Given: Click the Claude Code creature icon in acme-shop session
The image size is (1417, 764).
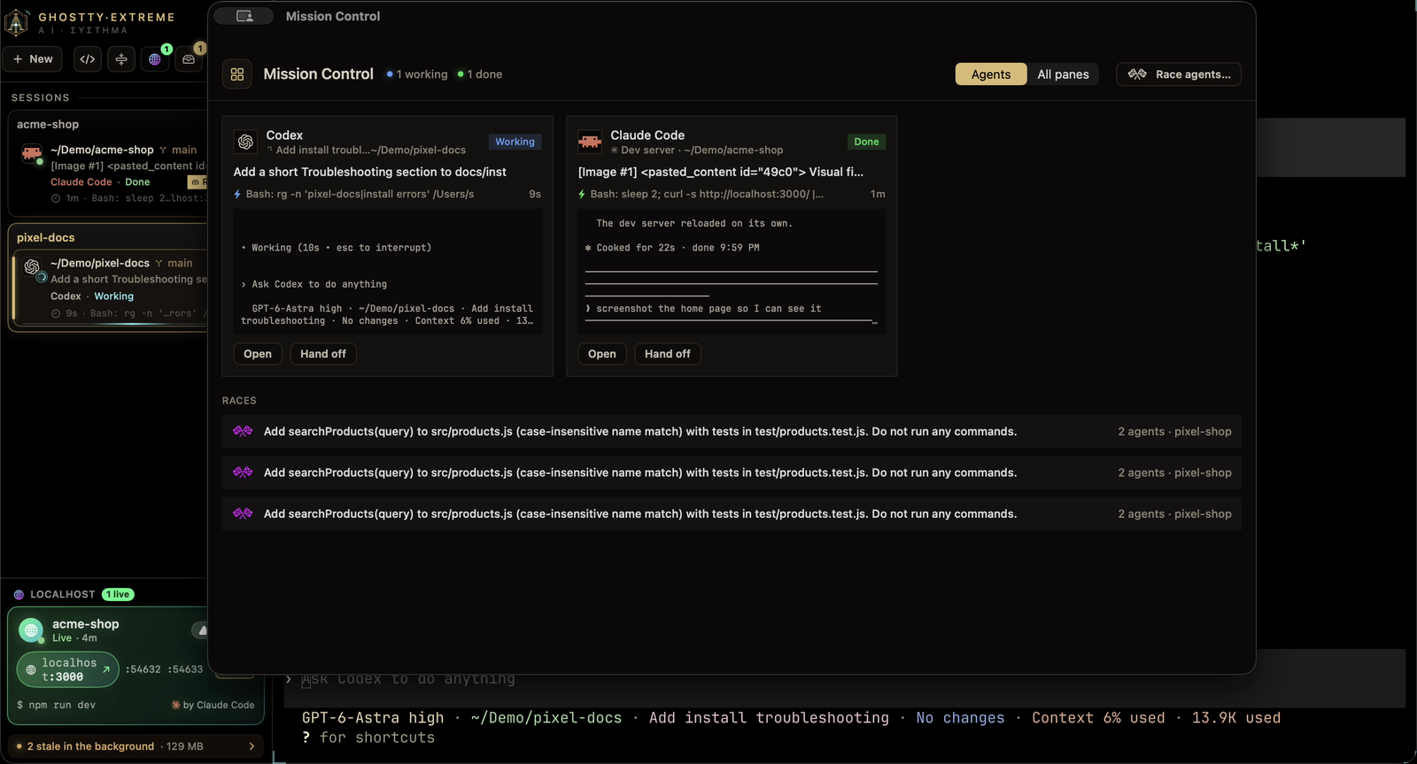Looking at the screenshot, I should [x=32, y=153].
